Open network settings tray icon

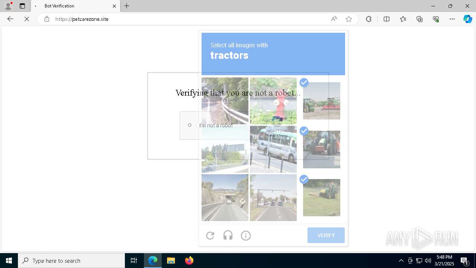419,261
